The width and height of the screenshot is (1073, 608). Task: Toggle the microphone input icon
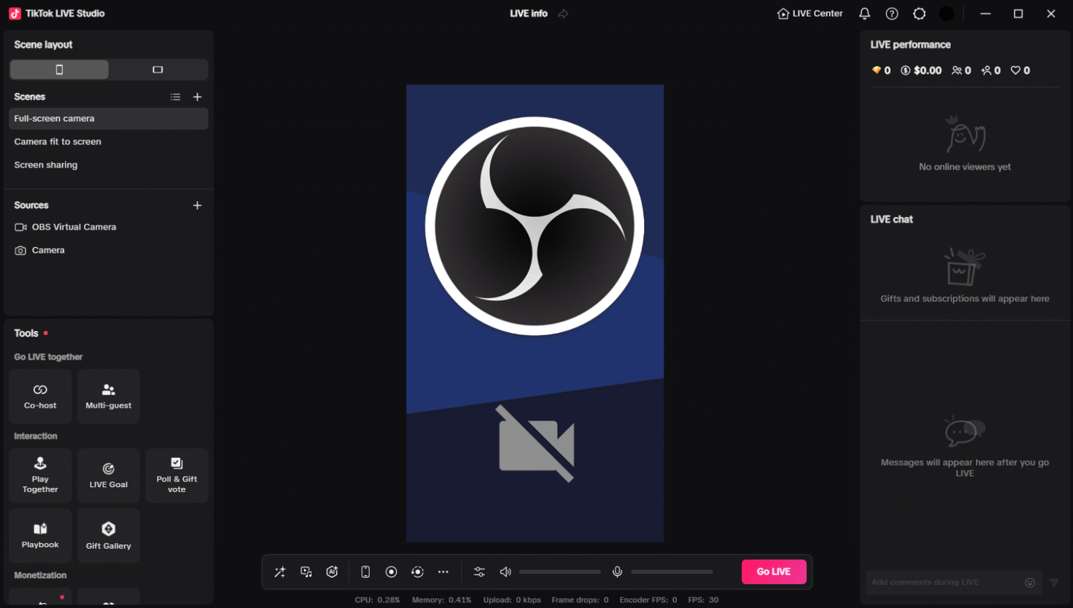click(x=618, y=571)
